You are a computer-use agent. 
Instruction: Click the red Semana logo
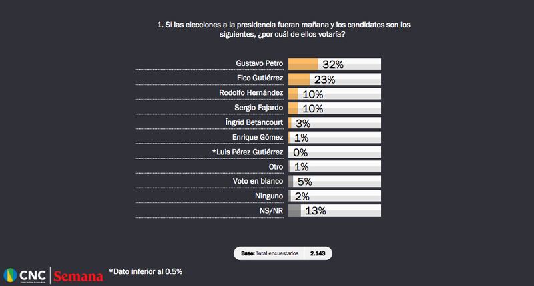click(x=79, y=276)
